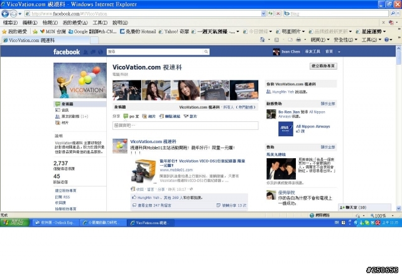402x275 pixels.
Task: Open the 說明(H) Help menu
Action: [120, 23]
